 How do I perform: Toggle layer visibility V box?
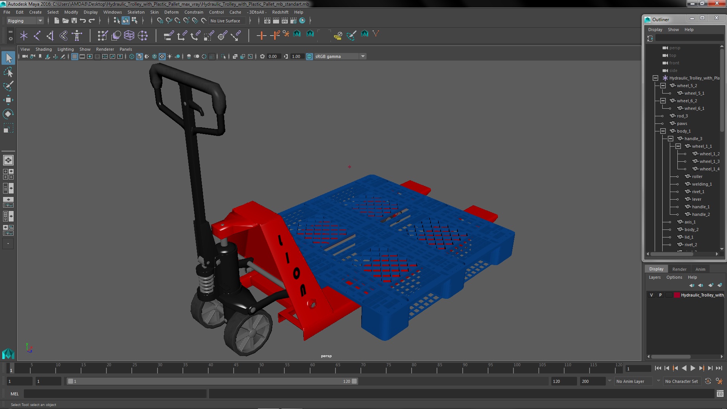coord(651,295)
